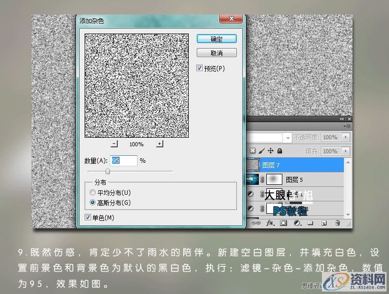Add a layer mask

pyautogui.click(x=283, y=223)
